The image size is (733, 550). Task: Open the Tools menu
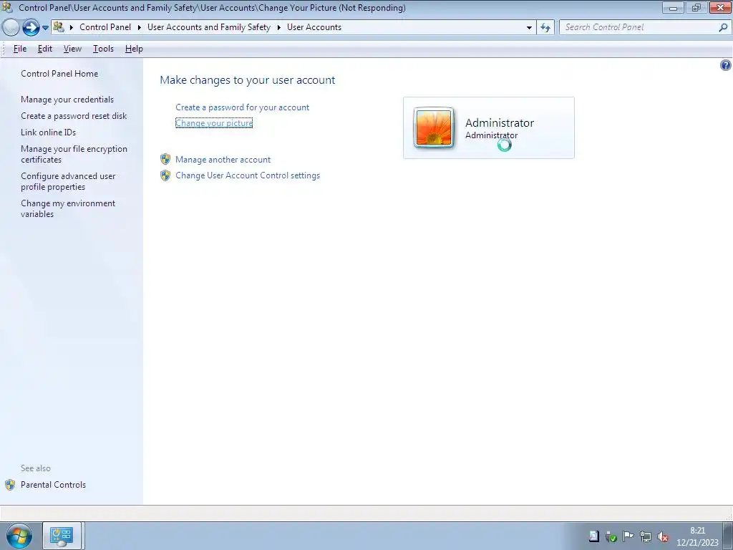[x=103, y=49]
